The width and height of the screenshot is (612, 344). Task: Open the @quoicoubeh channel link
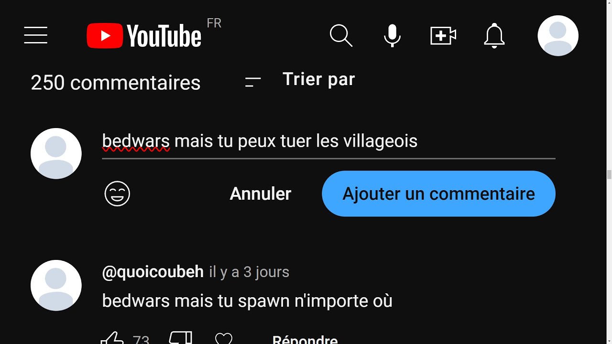(153, 272)
